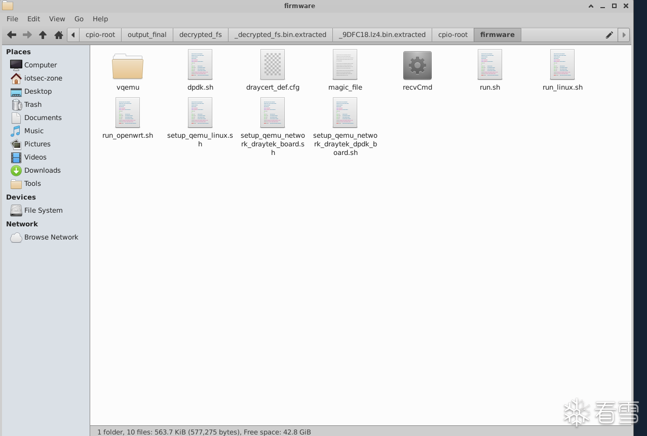Select the draycert_def.cfg file icon

pyautogui.click(x=273, y=64)
